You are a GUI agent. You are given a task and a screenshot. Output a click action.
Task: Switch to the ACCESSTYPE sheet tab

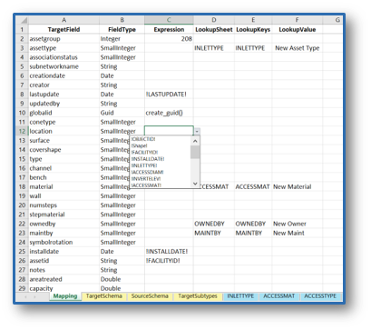coord(320,296)
